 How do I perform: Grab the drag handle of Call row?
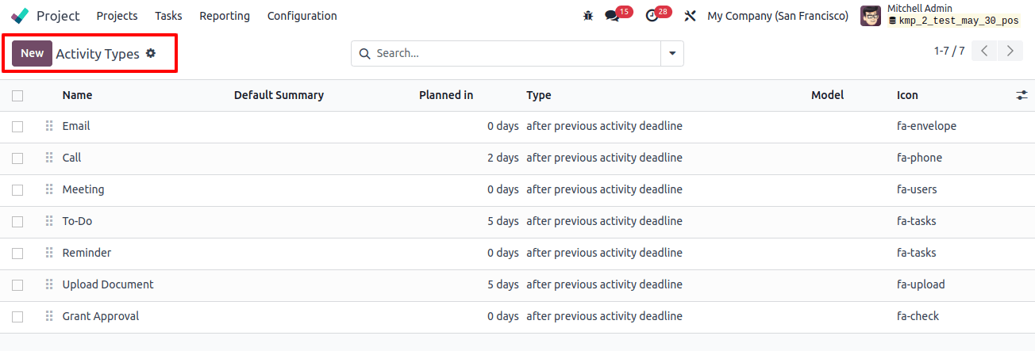pyautogui.click(x=49, y=158)
